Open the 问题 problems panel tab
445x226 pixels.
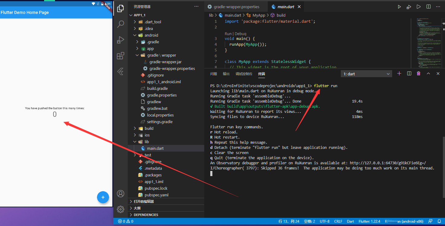click(x=214, y=74)
